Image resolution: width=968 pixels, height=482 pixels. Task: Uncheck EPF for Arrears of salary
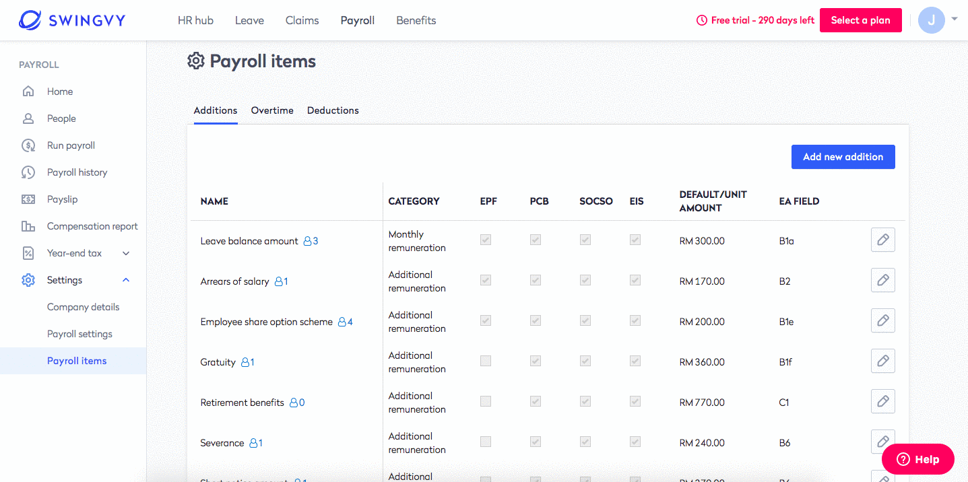(486, 280)
